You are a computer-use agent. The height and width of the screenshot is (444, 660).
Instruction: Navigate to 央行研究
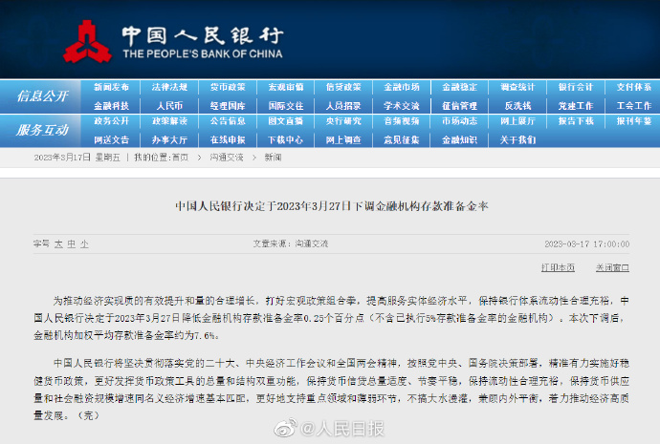(343, 121)
